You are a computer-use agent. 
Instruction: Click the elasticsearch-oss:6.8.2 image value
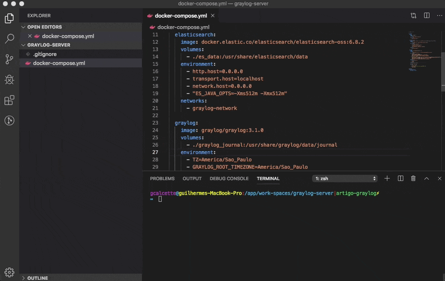click(x=283, y=42)
